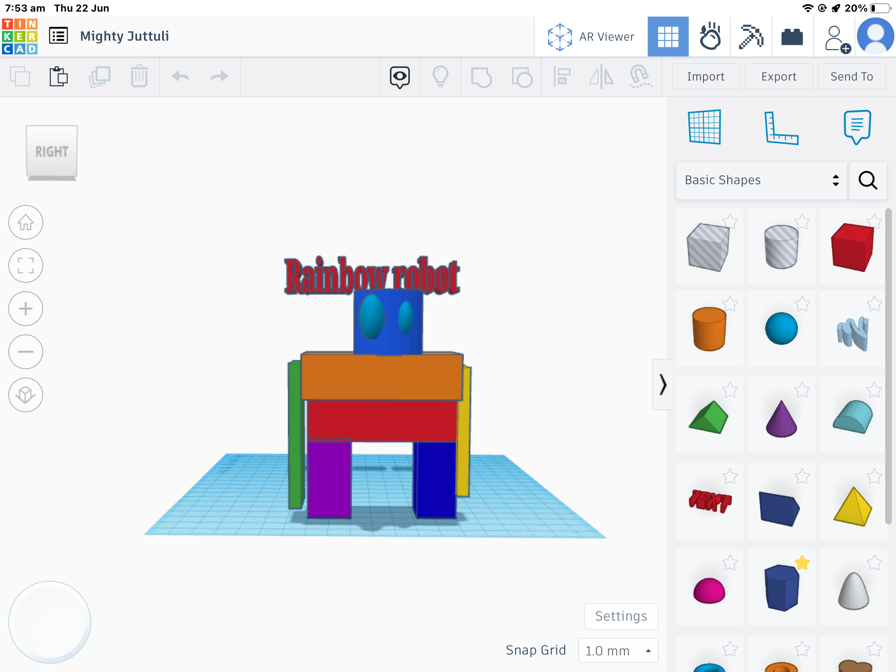Unfavorite the starred polygon shape
This screenshot has height=672, width=896.
click(802, 563)
